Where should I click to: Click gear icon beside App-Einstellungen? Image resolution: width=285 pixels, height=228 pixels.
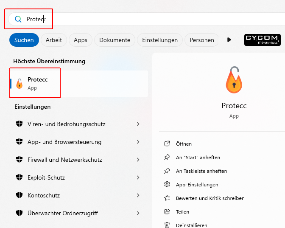tap(167, 184)
